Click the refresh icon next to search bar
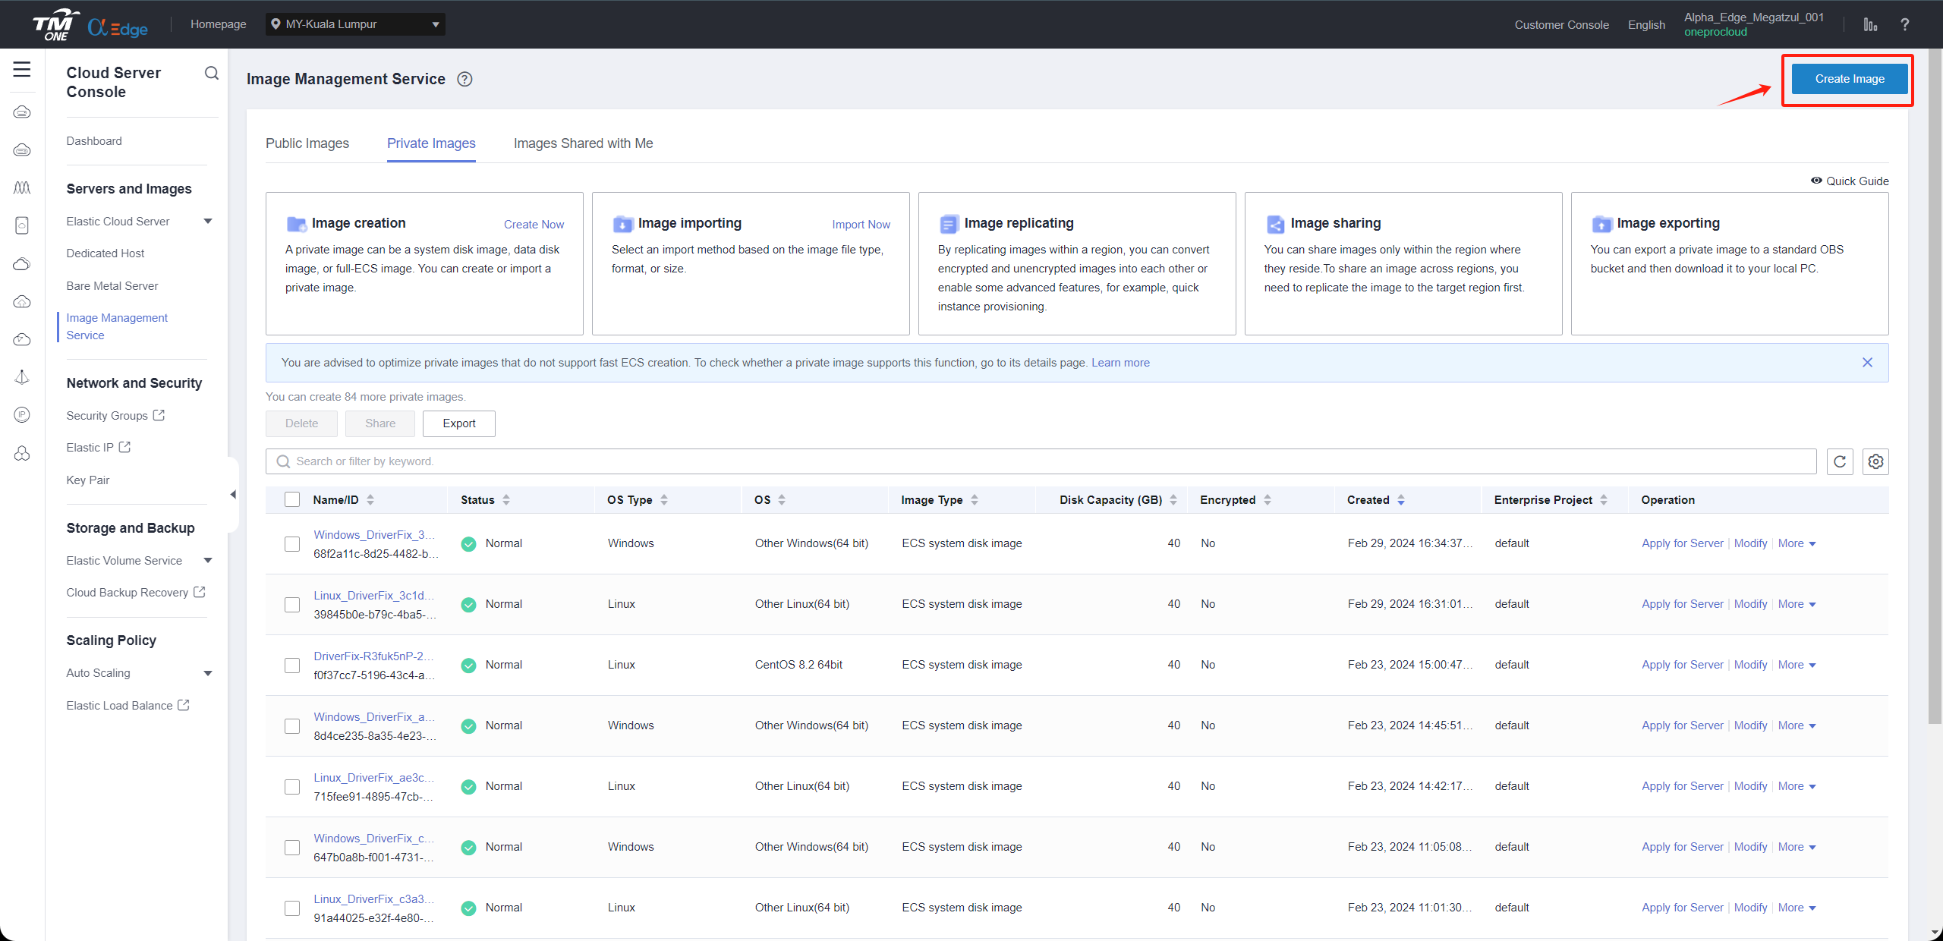This screenshot has width=1943, height=941. coord(1840,463)
